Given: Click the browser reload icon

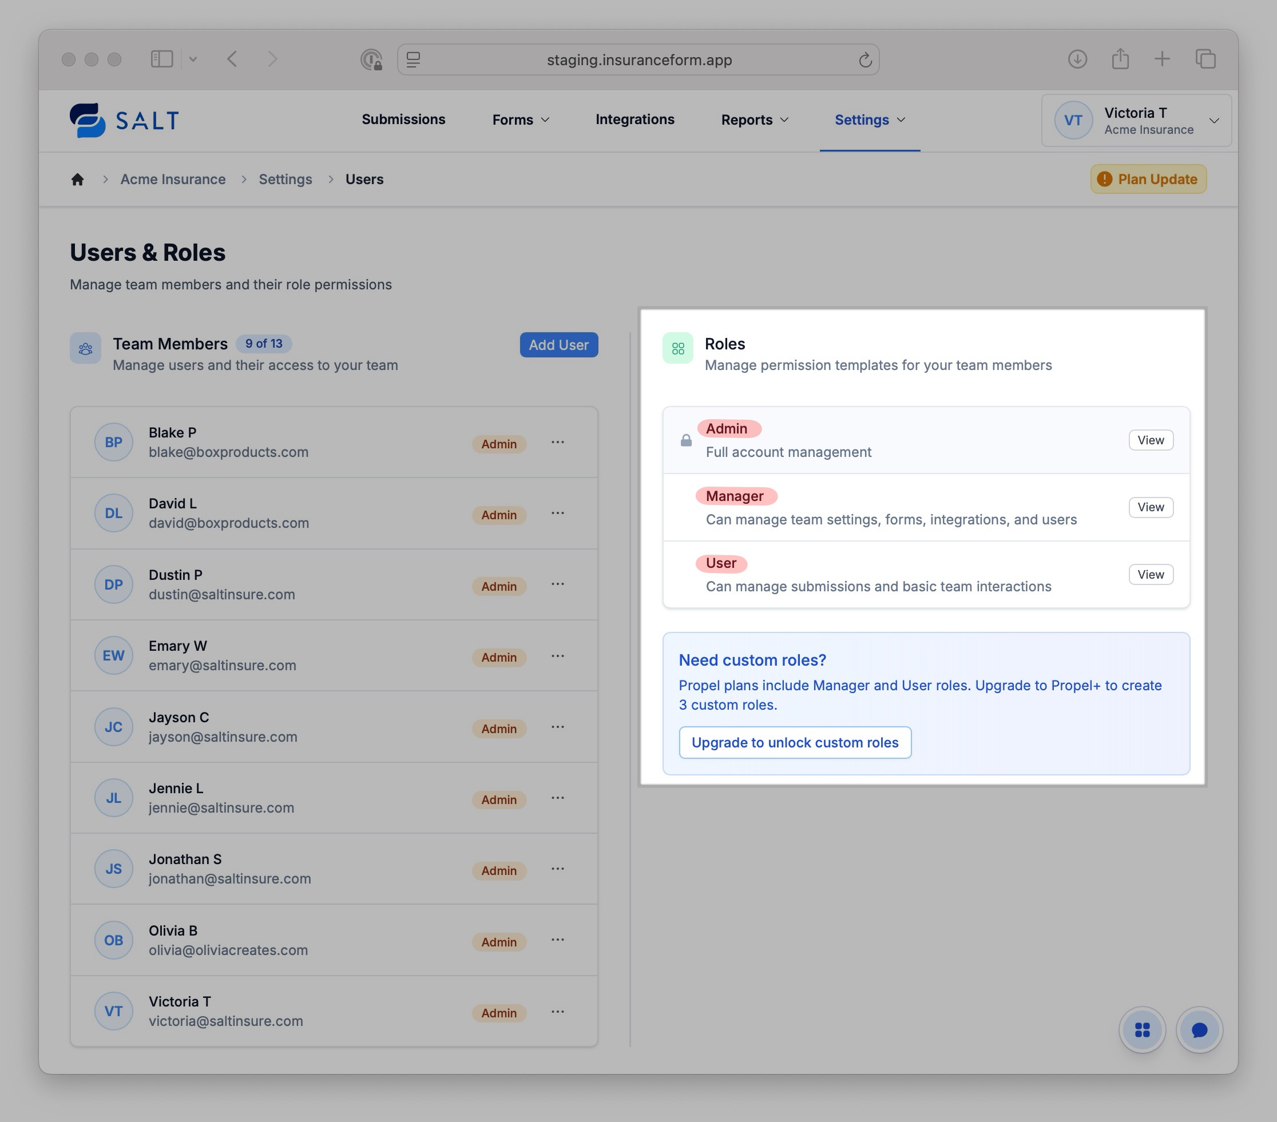Looking at the screenshot, I should coord(864,60).
